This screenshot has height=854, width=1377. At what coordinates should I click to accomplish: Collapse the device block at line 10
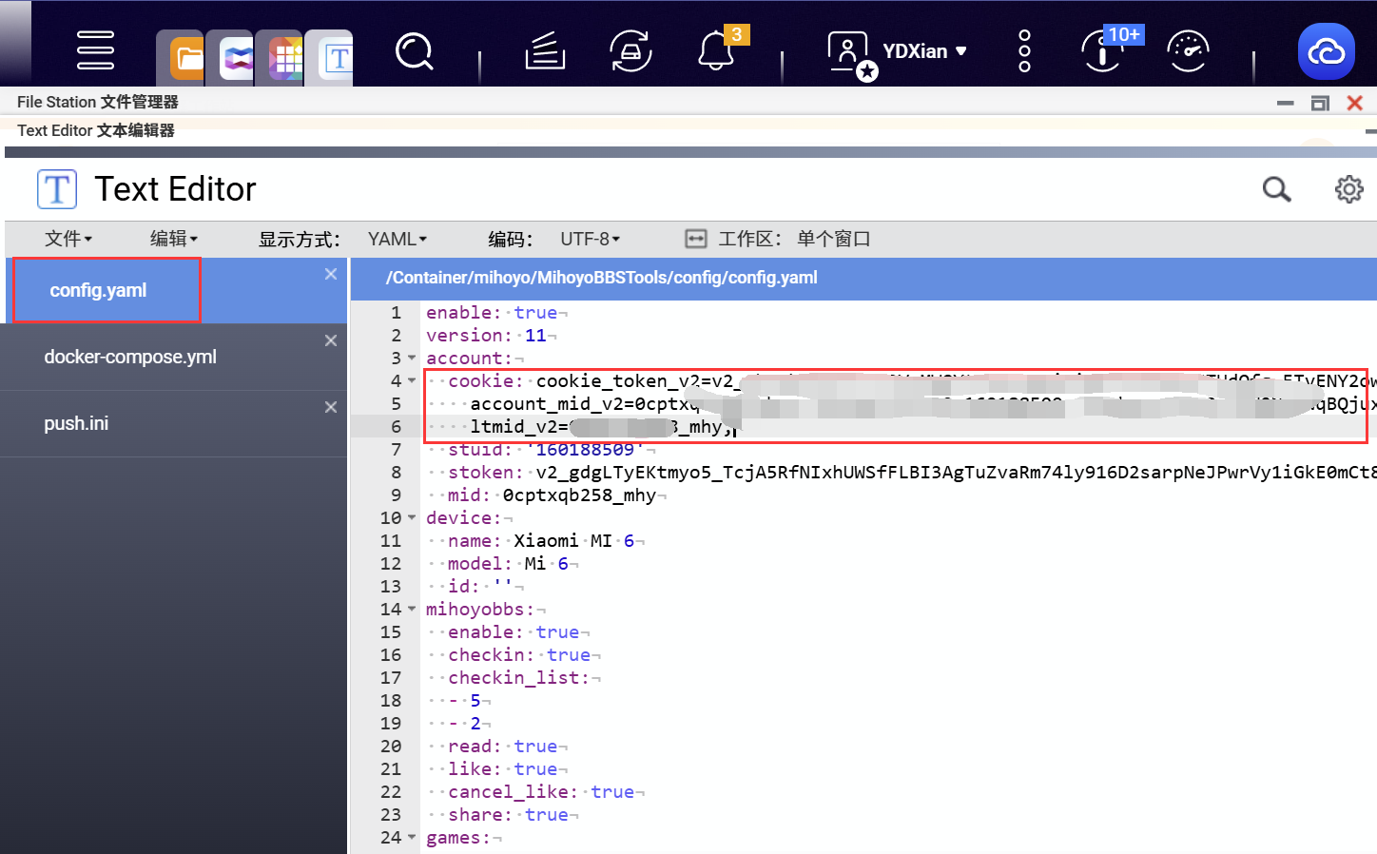click(x=412, y=518)
